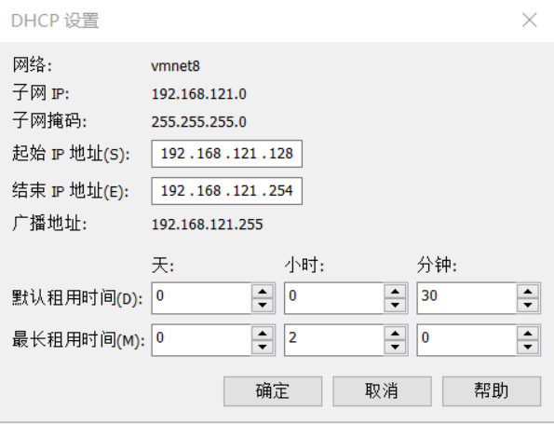The width and height of the screenshot is (554, 424).
Task: Increase default lease time minutes value
Action: tap(528, 292)
